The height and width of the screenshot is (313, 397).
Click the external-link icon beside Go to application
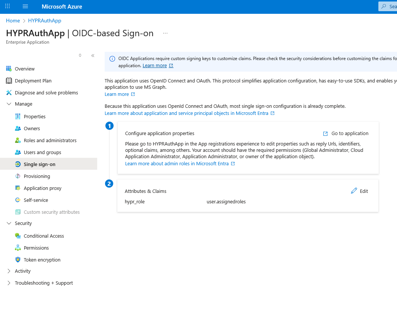pyautogui.click(x=325, y=134)
